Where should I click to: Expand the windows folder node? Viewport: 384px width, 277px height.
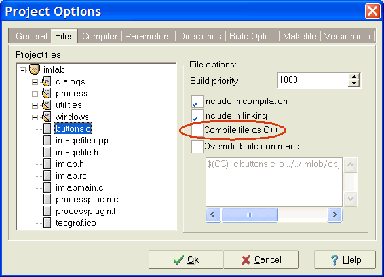click(x=35, y=118)
